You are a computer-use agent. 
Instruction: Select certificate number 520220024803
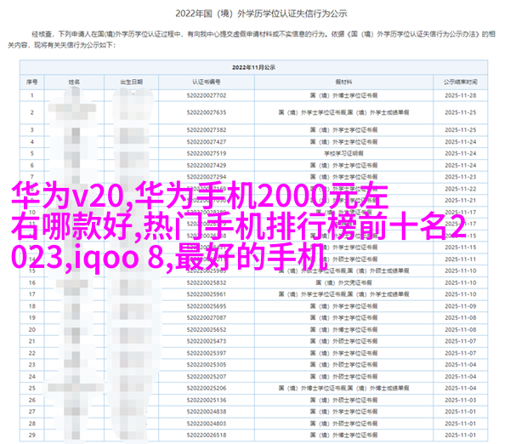pyautogui.click(x=207, y=424)
